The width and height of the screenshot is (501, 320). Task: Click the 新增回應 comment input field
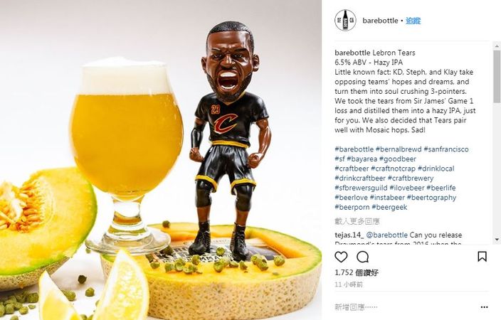click(404, 307)
